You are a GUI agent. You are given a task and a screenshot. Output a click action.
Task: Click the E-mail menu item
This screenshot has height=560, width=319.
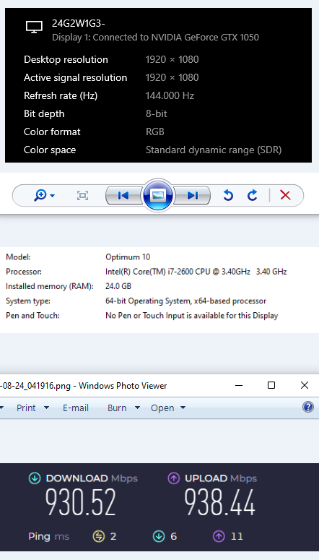(76, 408)
